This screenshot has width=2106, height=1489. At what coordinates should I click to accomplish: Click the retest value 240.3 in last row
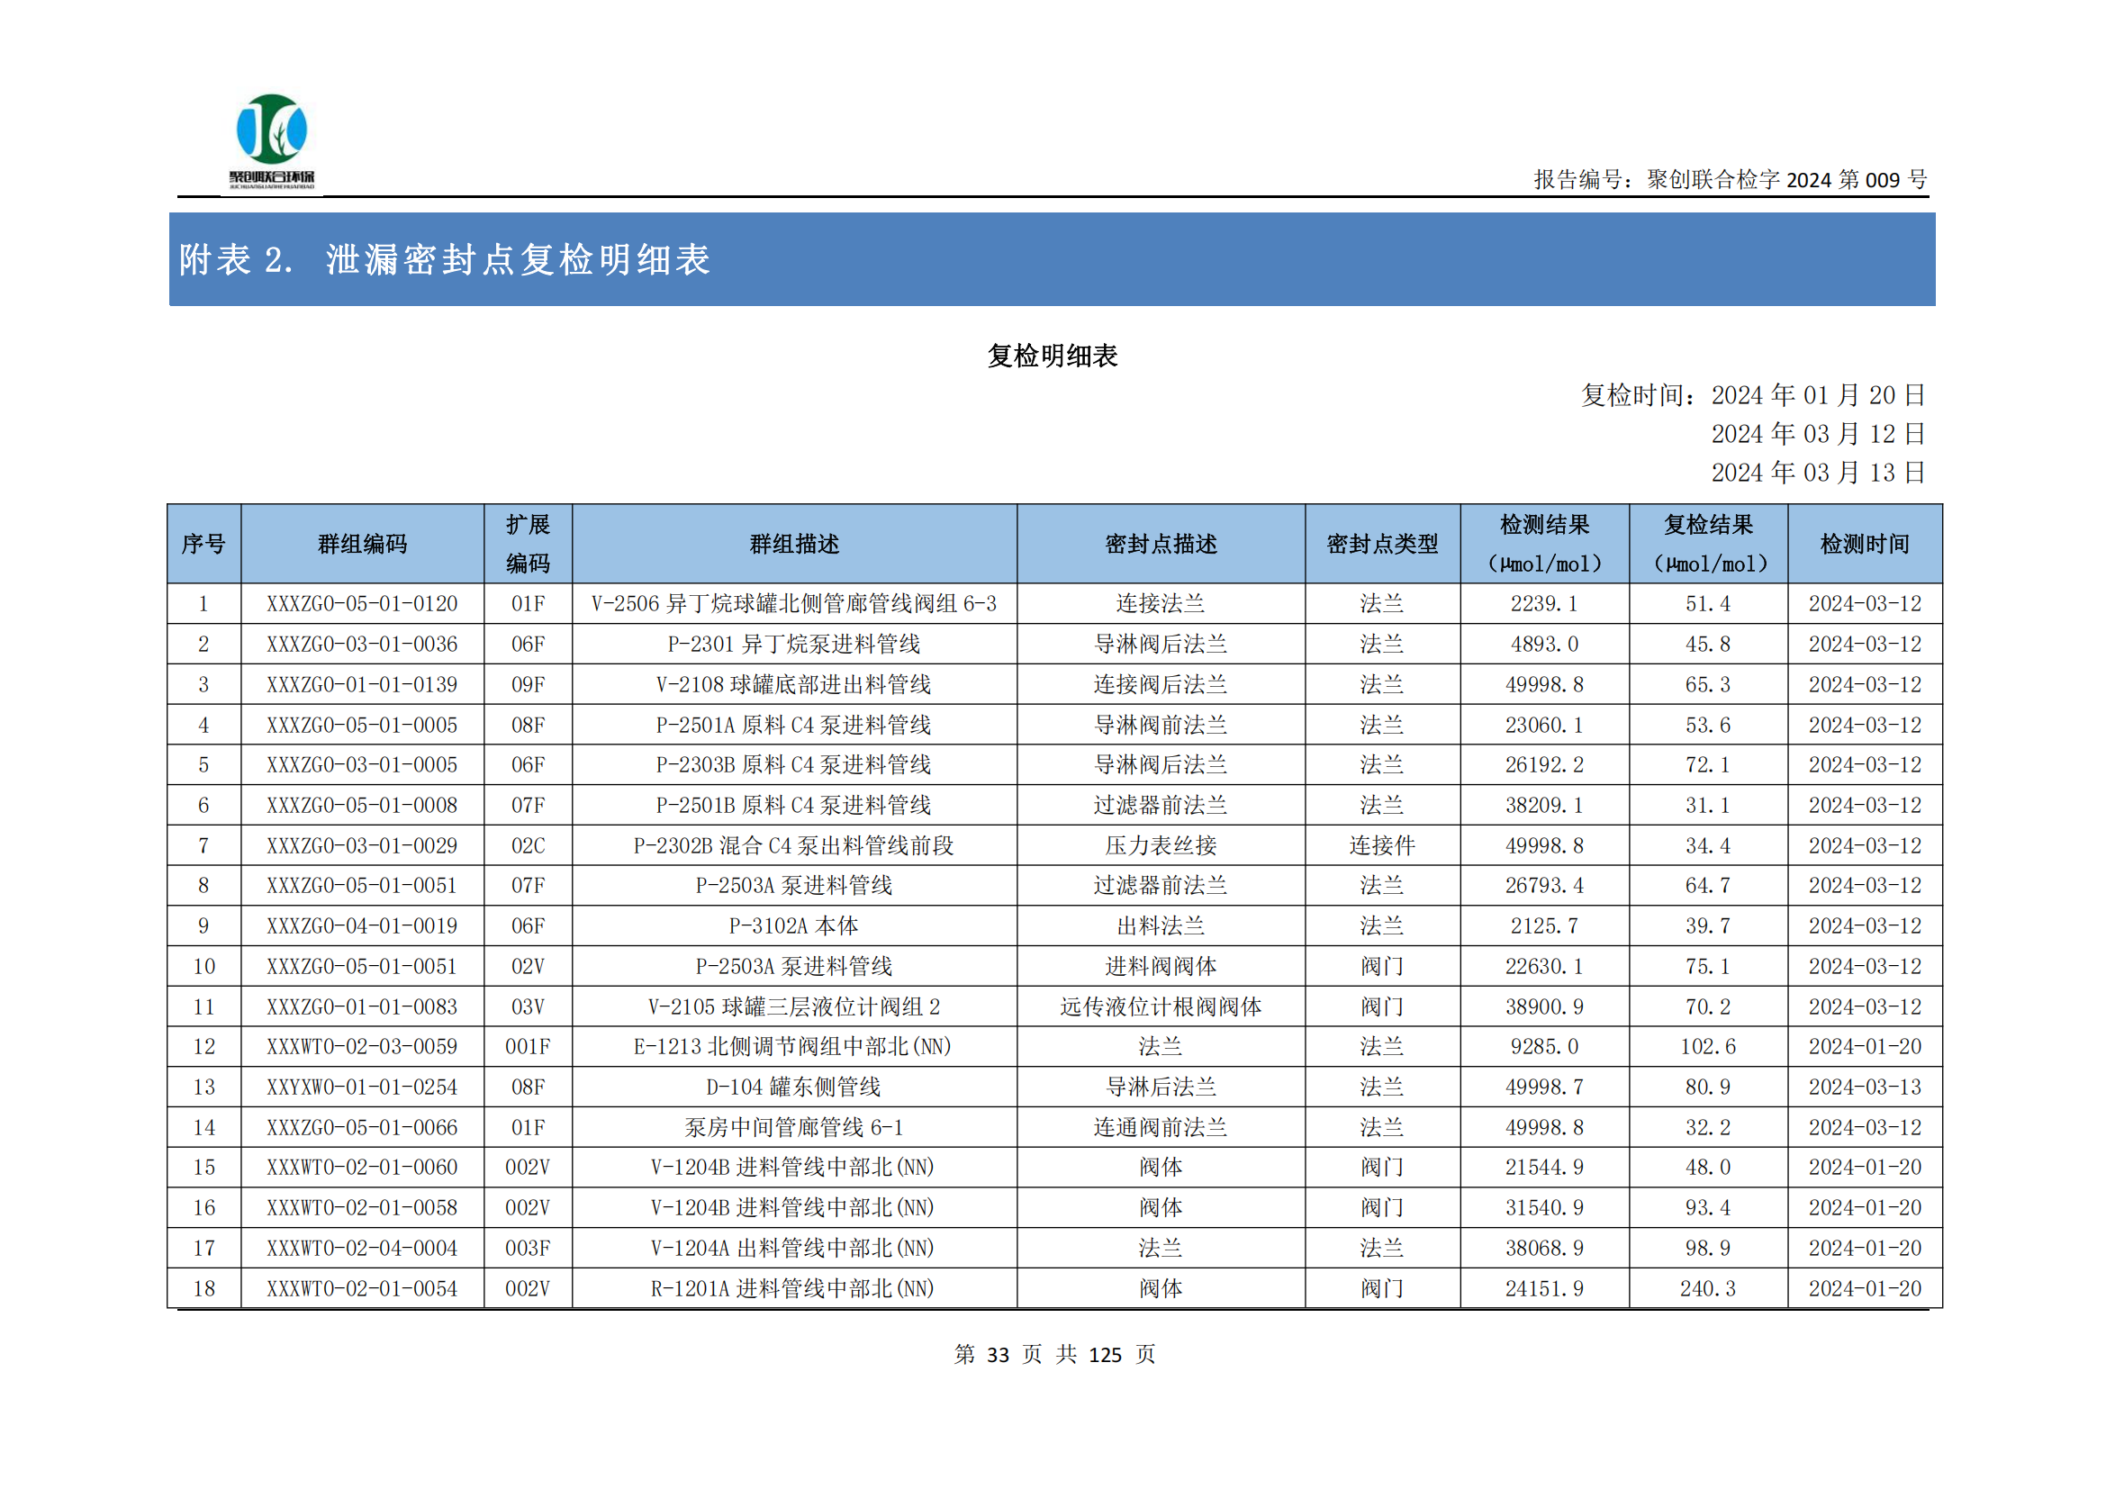tap(1707, 1288)
